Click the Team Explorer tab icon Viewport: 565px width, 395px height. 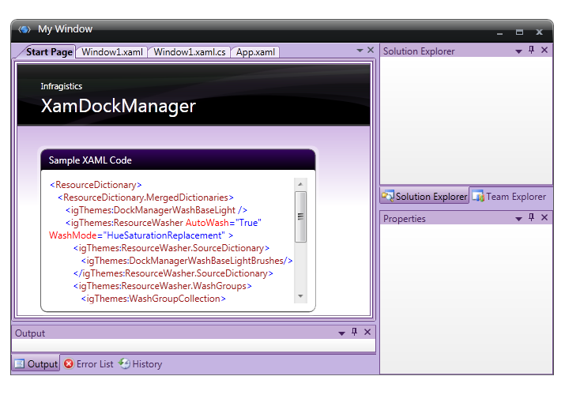[478, 196]
